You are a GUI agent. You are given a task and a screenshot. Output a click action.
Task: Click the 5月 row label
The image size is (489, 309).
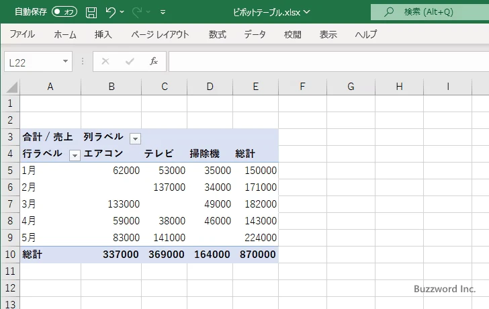click(x=50, y=238)
